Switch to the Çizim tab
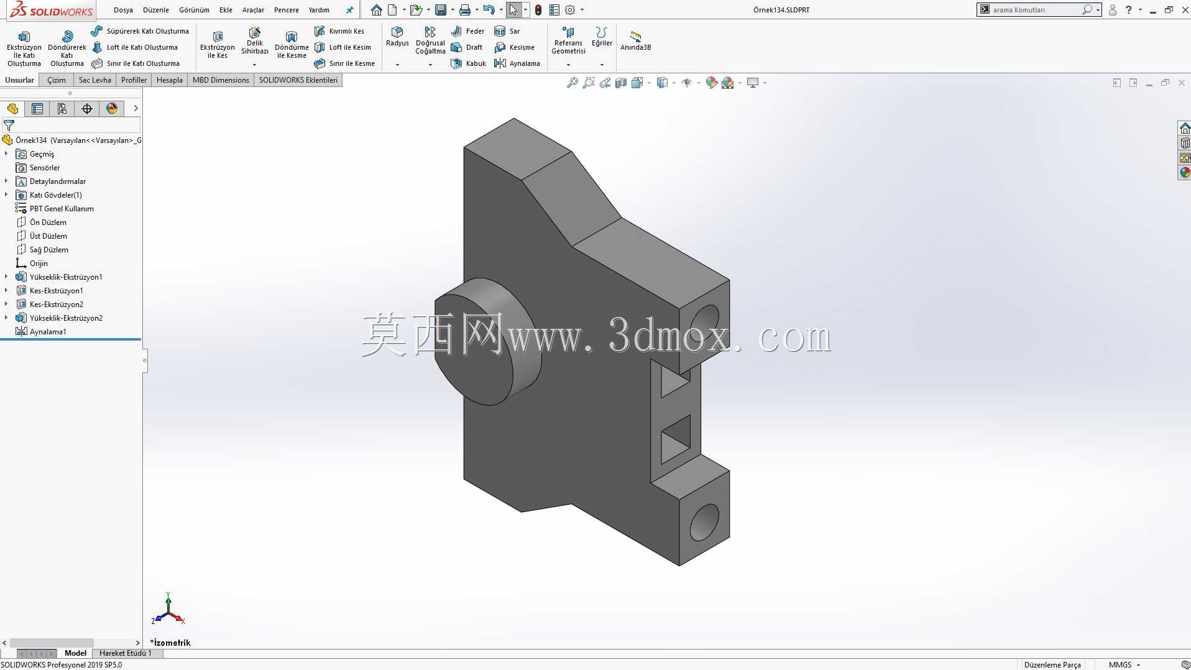1191x670 pixels. (57, 80)
